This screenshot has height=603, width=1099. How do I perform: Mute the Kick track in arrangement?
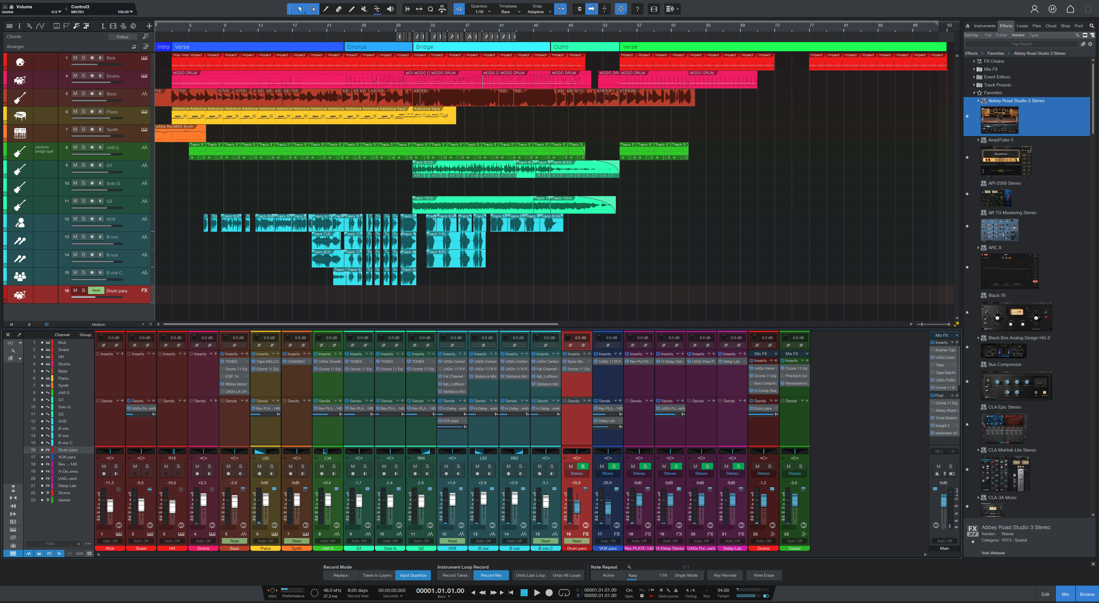76,58
